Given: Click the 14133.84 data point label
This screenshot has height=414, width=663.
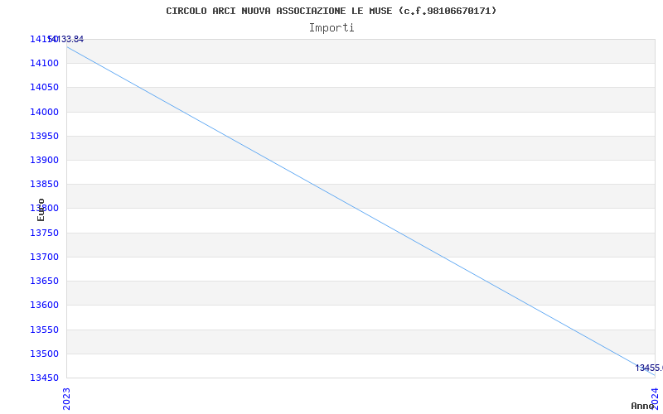Looking at the screenshot, I should pos(65,39).
